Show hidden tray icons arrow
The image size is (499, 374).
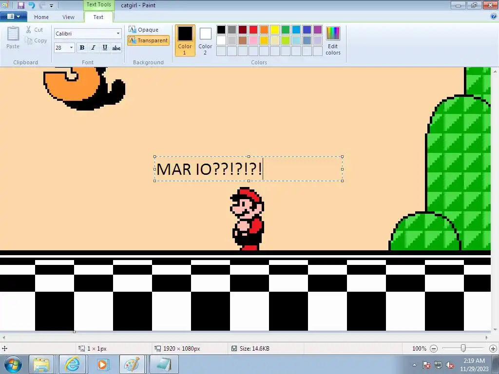pos(414,365)
